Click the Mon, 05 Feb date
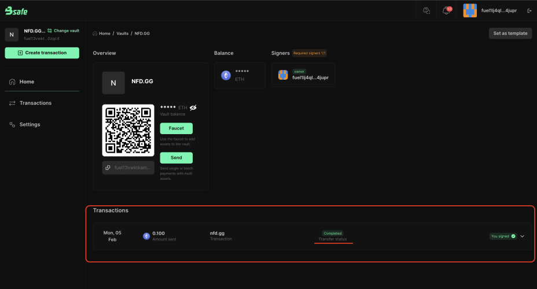Screen dimensions: 537x289 point(112,236)
